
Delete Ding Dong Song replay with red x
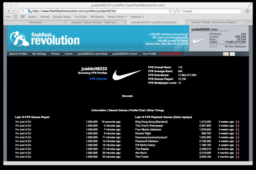(237, 122)
